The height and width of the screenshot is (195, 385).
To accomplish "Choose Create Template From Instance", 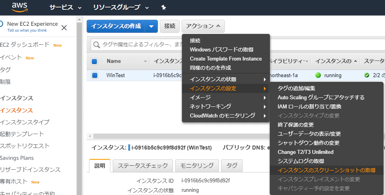I will click(226, 59).
